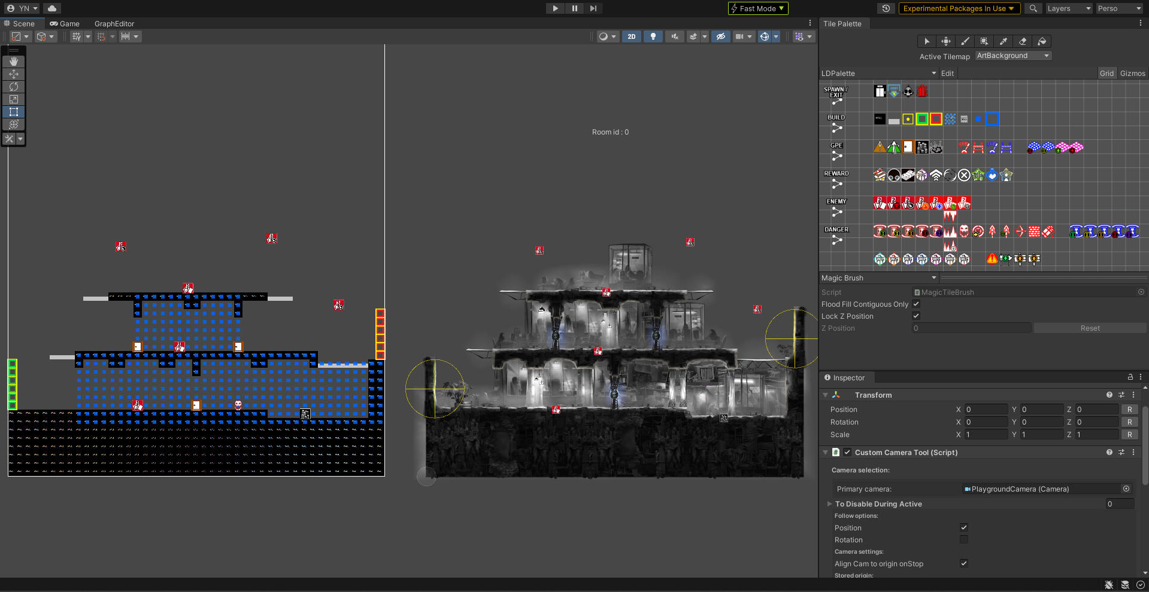
Task: Select the Paint brush tool in Tile Palette
Action: point(965,41)
